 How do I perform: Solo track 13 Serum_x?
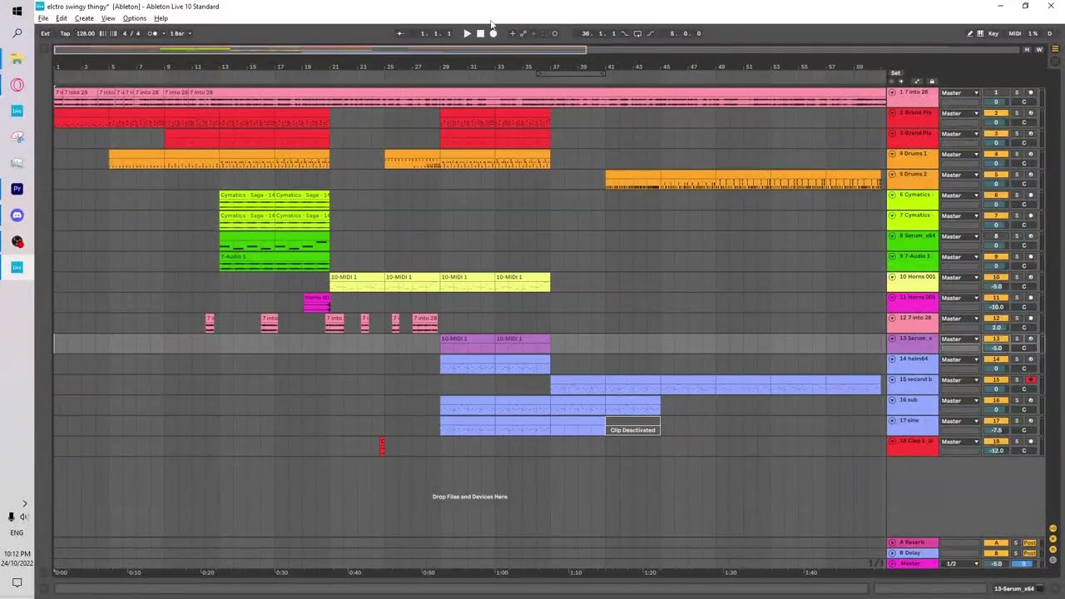1016,339
